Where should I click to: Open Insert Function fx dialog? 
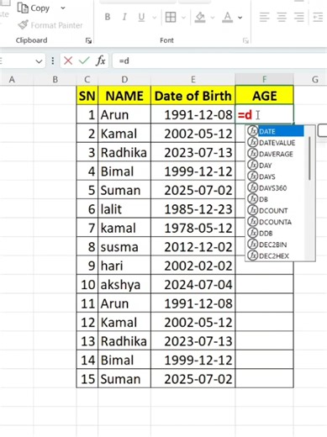pyautogui.click(x=101, y=61)
